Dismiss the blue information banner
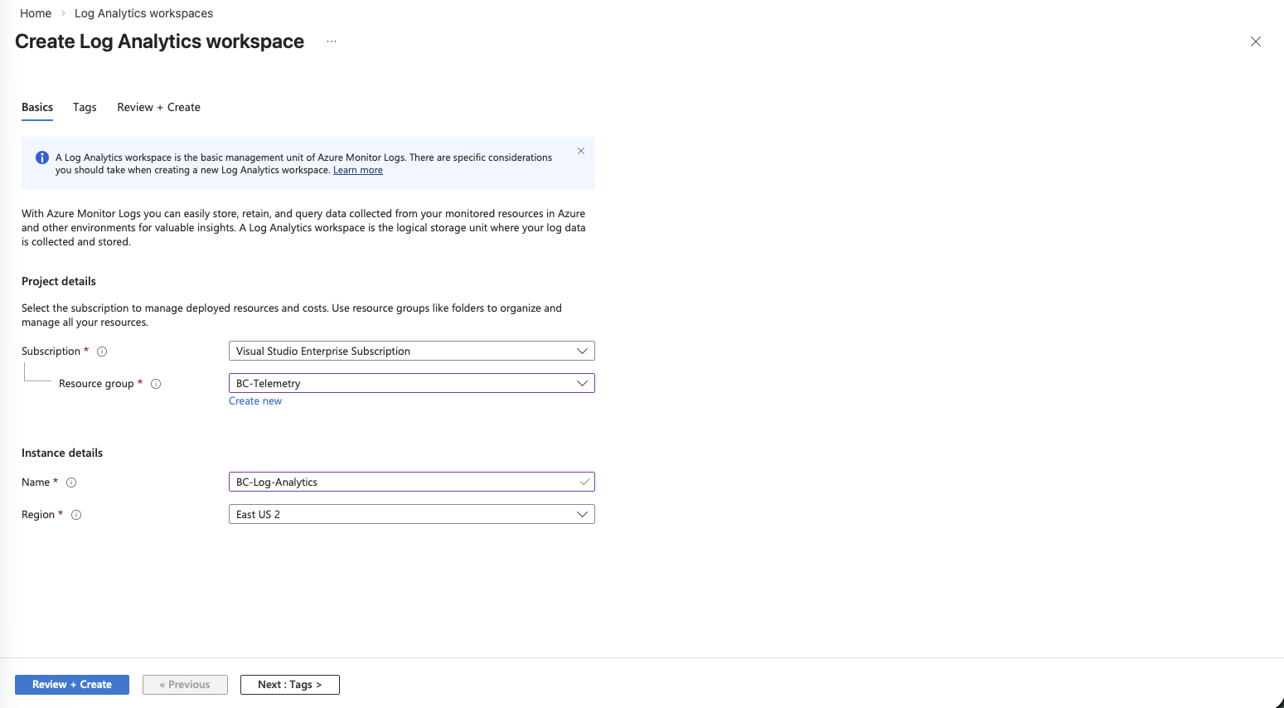The image size is (1284, 708). pos(581,151)
